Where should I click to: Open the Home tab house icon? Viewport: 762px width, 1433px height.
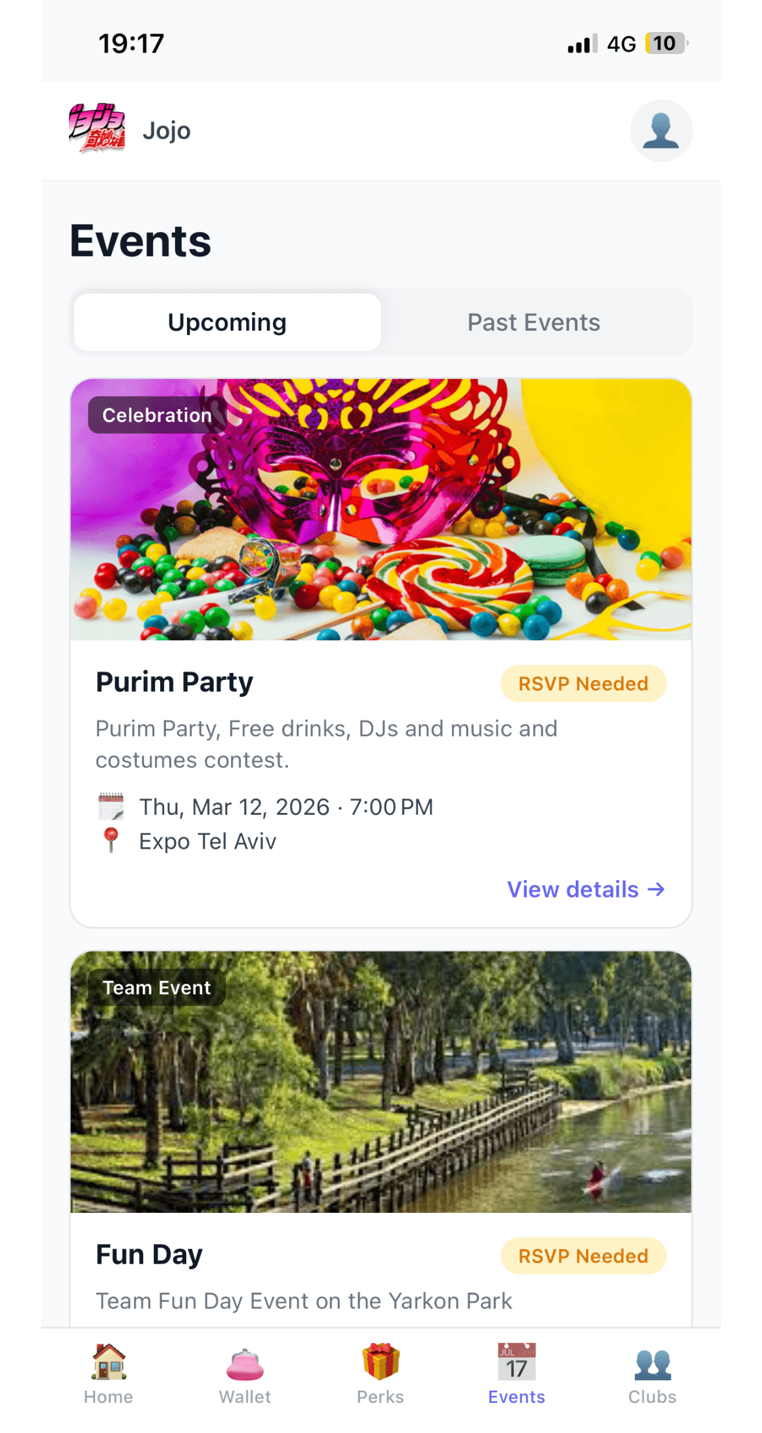point(109,1362)
